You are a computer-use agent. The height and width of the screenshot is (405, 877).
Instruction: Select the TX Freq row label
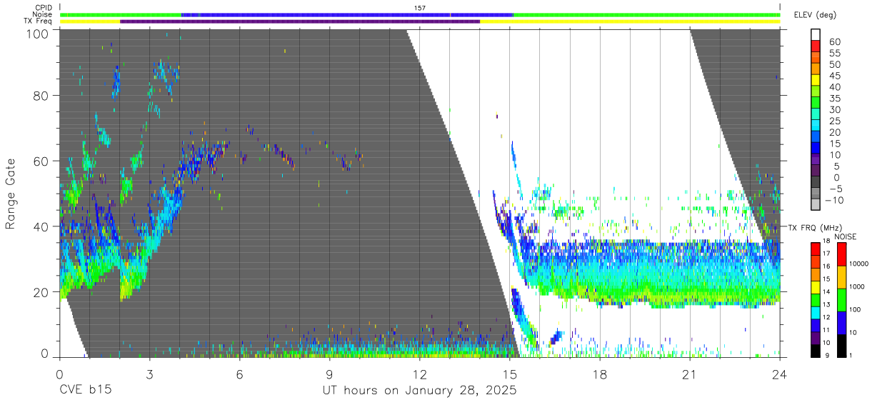click(x=39, y=21)
